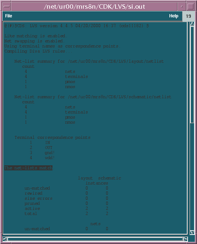This screenshot has width=197, height=244.
Task: Click the vertical scrollbar trough below the thumb
Action: (192, 177)
